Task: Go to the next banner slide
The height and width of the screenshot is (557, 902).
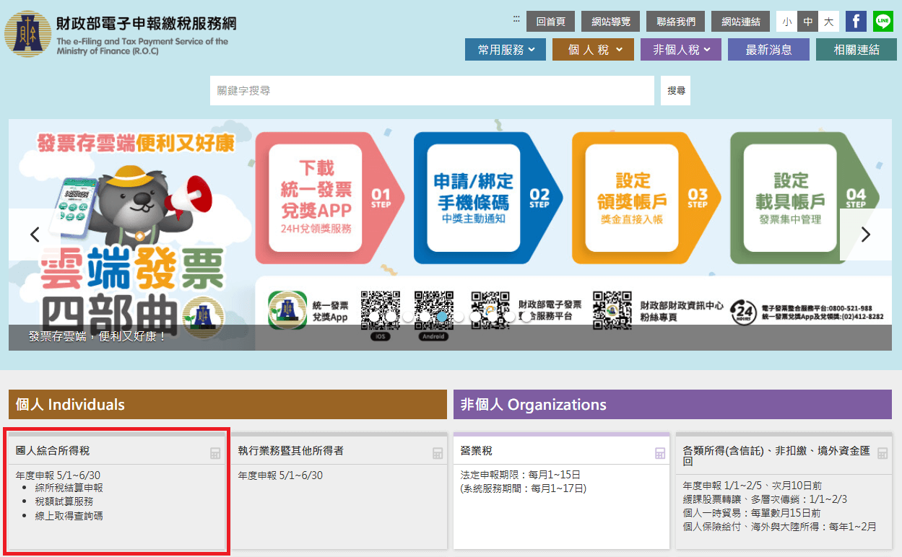Action: pos(866,234)
